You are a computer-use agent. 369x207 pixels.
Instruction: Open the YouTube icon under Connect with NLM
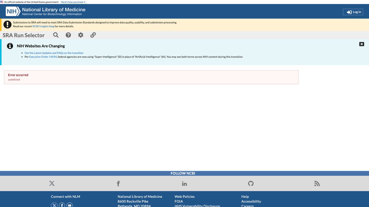[x=70, y=205]
